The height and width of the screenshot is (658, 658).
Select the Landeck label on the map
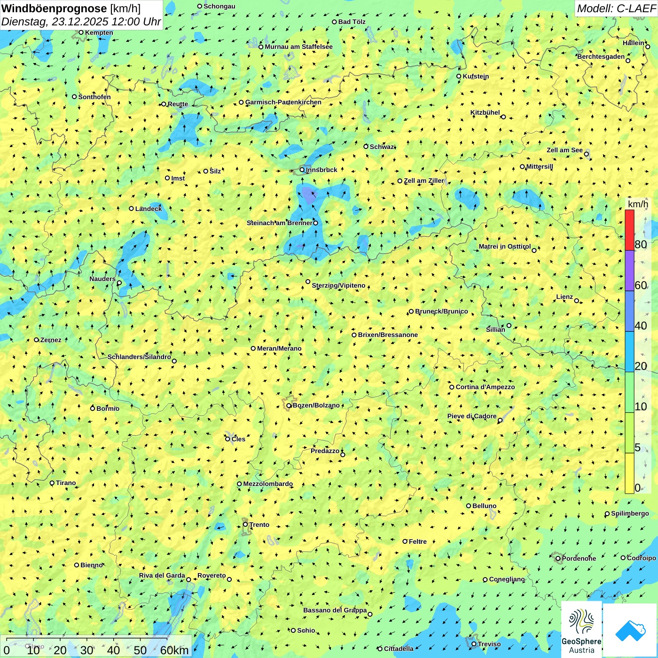[x=149, y=209]
